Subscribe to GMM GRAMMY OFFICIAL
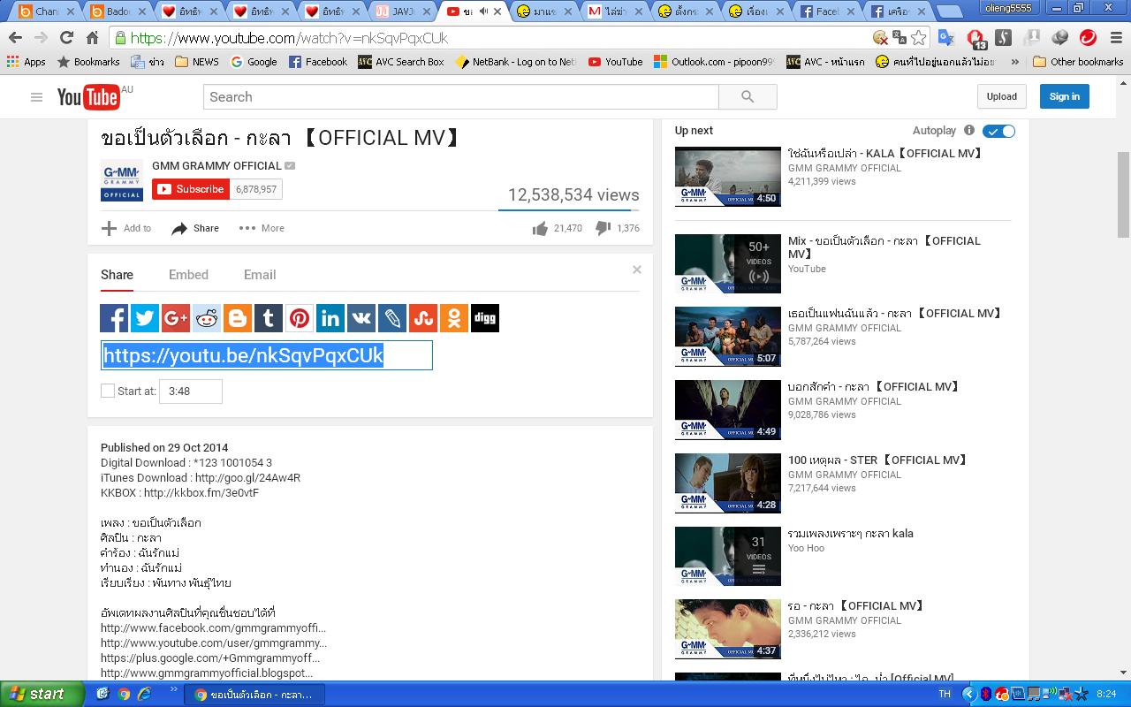 point(191,189)
